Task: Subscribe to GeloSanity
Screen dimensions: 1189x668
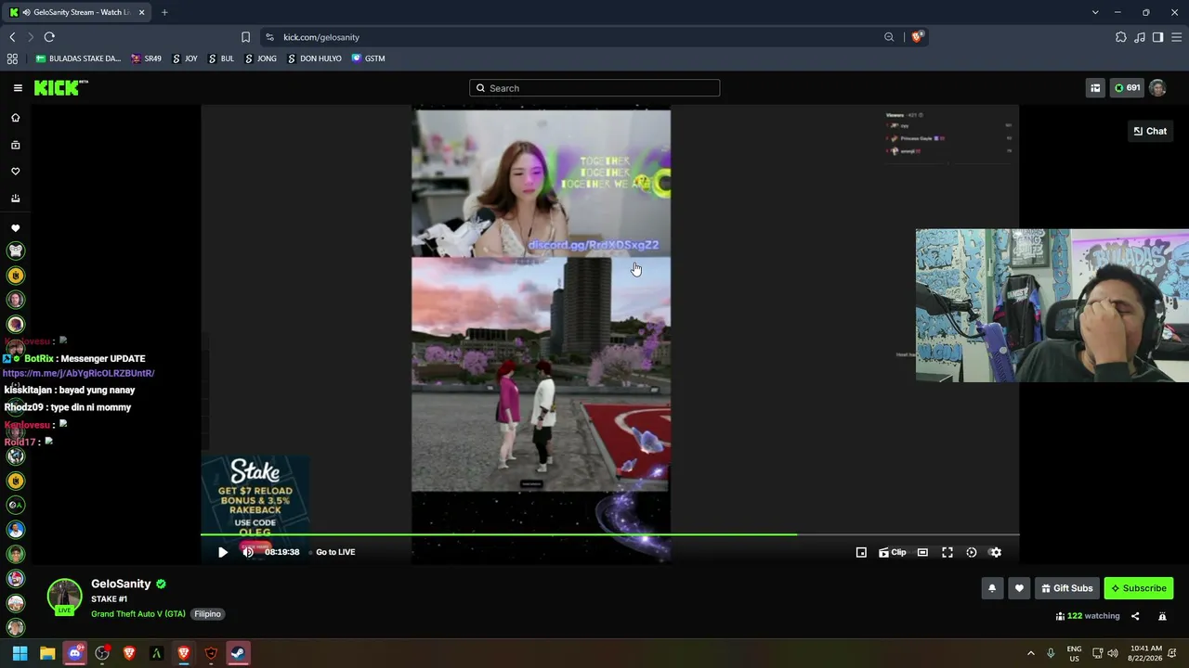Action: 1139,588
